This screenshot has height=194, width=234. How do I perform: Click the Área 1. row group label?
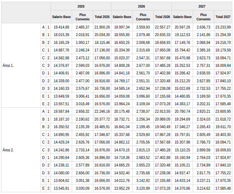tap(8, 65)
